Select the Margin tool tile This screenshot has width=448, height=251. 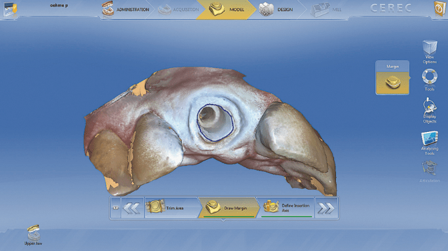coord(392,78)
